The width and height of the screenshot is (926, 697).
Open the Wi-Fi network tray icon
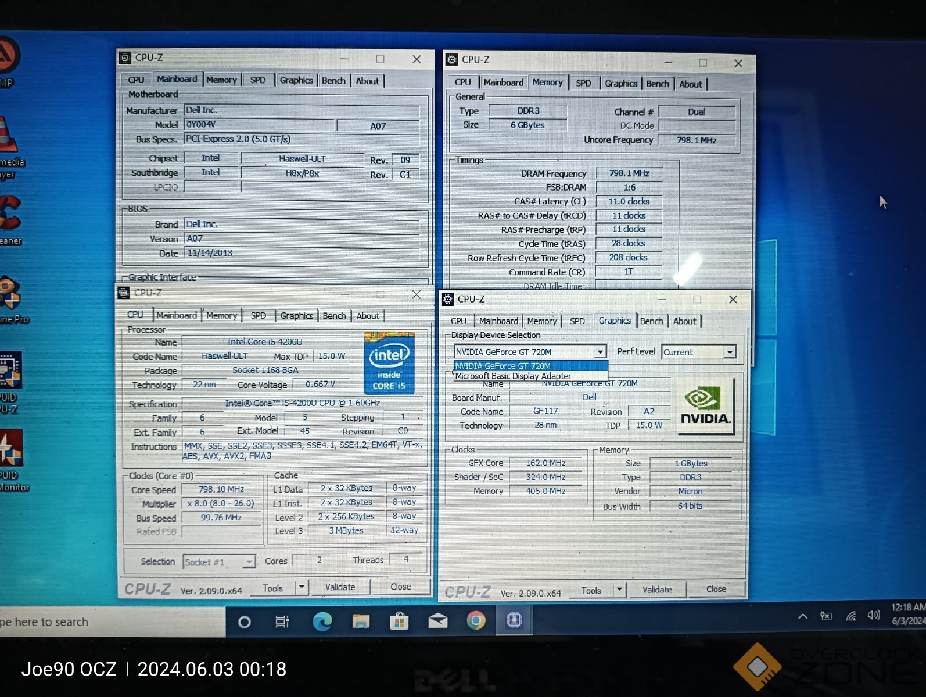pyautogui.click(x=851, y=616)
